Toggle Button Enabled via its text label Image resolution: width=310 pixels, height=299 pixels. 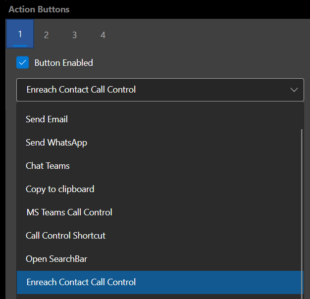tap(63, 63)
